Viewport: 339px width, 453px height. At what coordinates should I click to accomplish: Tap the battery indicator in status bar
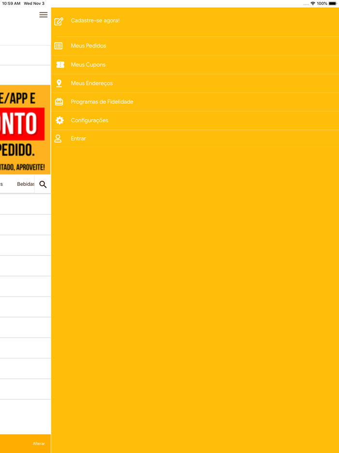tap(333, 3)
